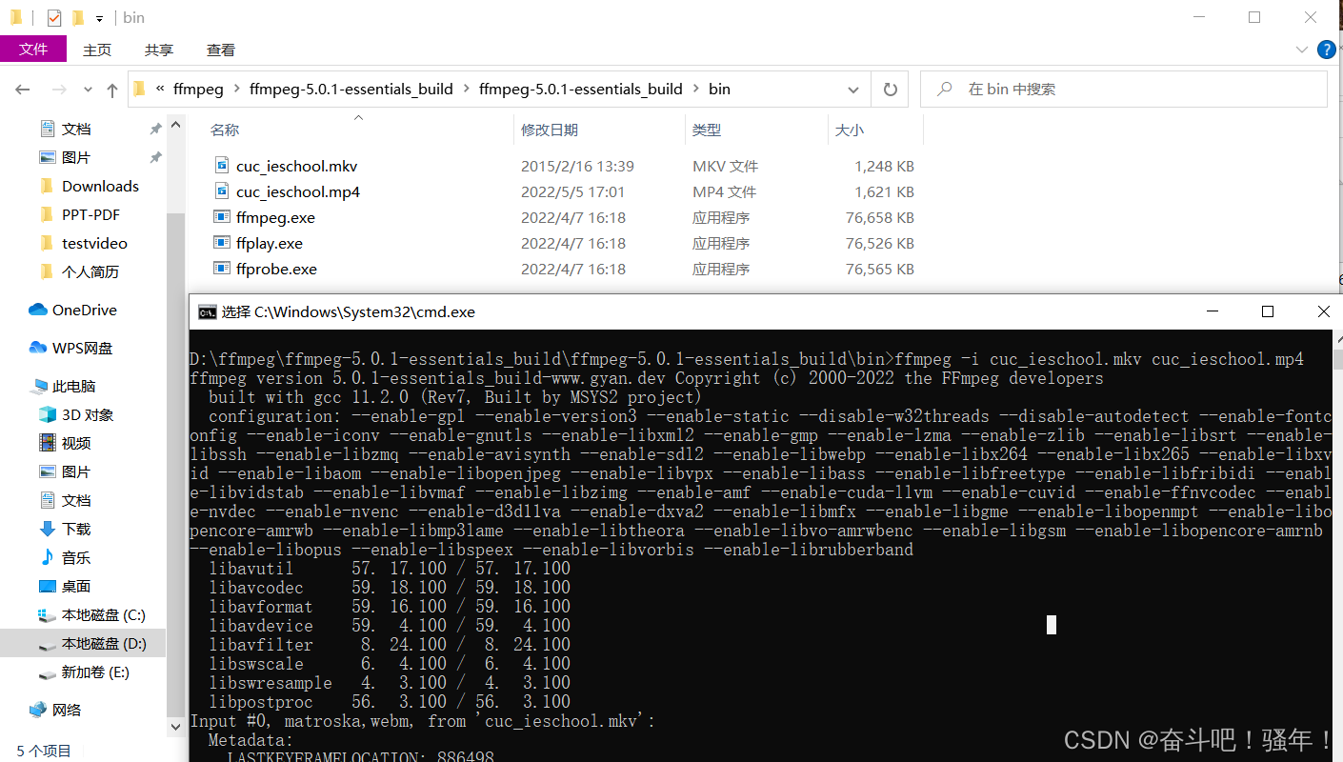Click the new folder icon in title bar

point(77,18)
